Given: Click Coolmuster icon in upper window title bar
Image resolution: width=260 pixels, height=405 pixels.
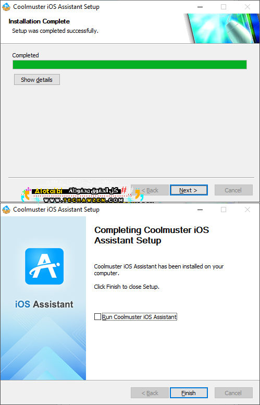Looking at the screenshot, I should point(6,7).
